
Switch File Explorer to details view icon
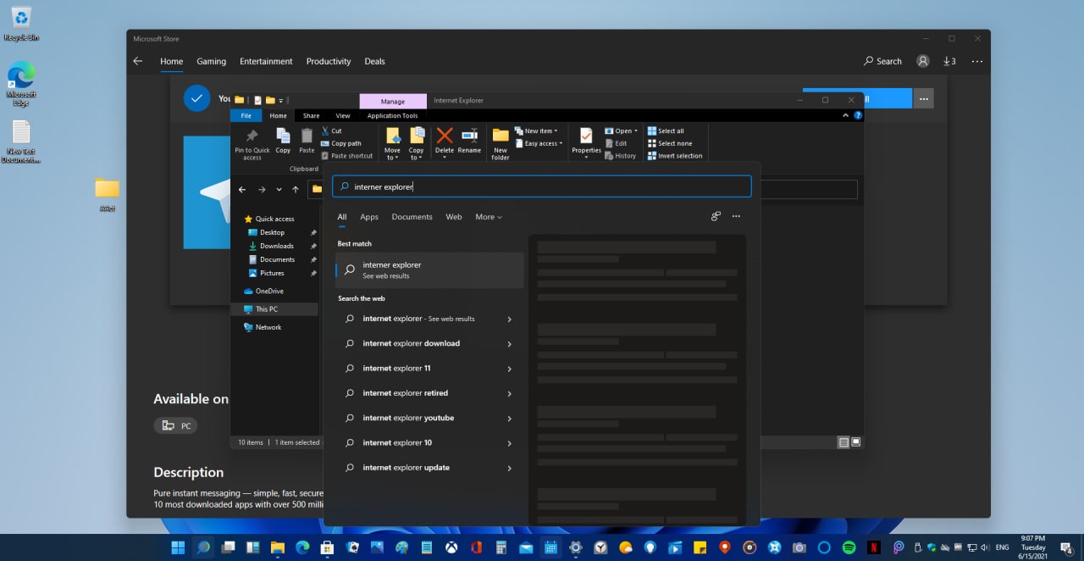click(843, 442)
